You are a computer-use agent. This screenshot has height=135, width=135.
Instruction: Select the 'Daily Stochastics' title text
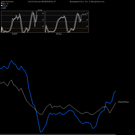tap(7, 2)
